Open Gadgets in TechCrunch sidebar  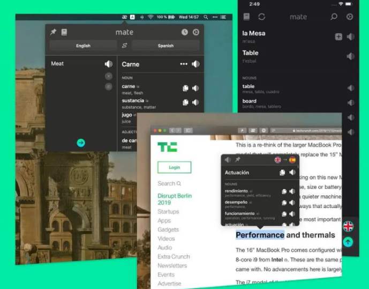[168, 229]
